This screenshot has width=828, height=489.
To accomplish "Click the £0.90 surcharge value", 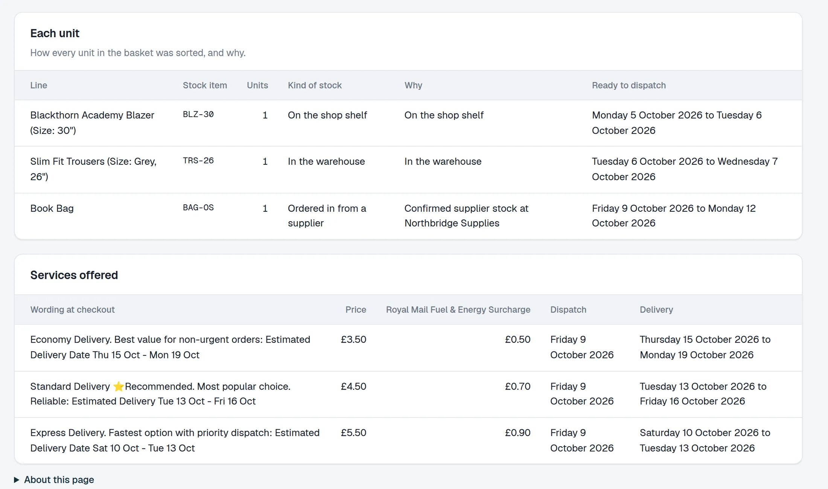I will 517,433.
